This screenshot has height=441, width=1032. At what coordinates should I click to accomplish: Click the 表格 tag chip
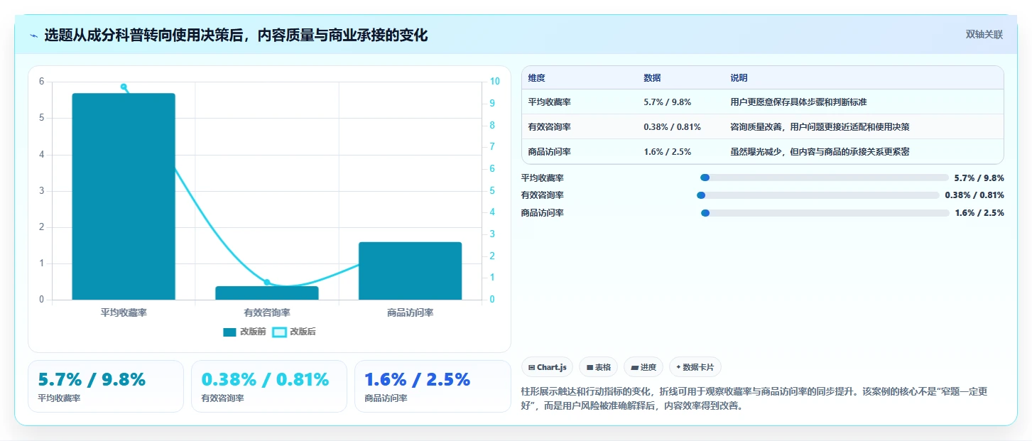point(598,367)
